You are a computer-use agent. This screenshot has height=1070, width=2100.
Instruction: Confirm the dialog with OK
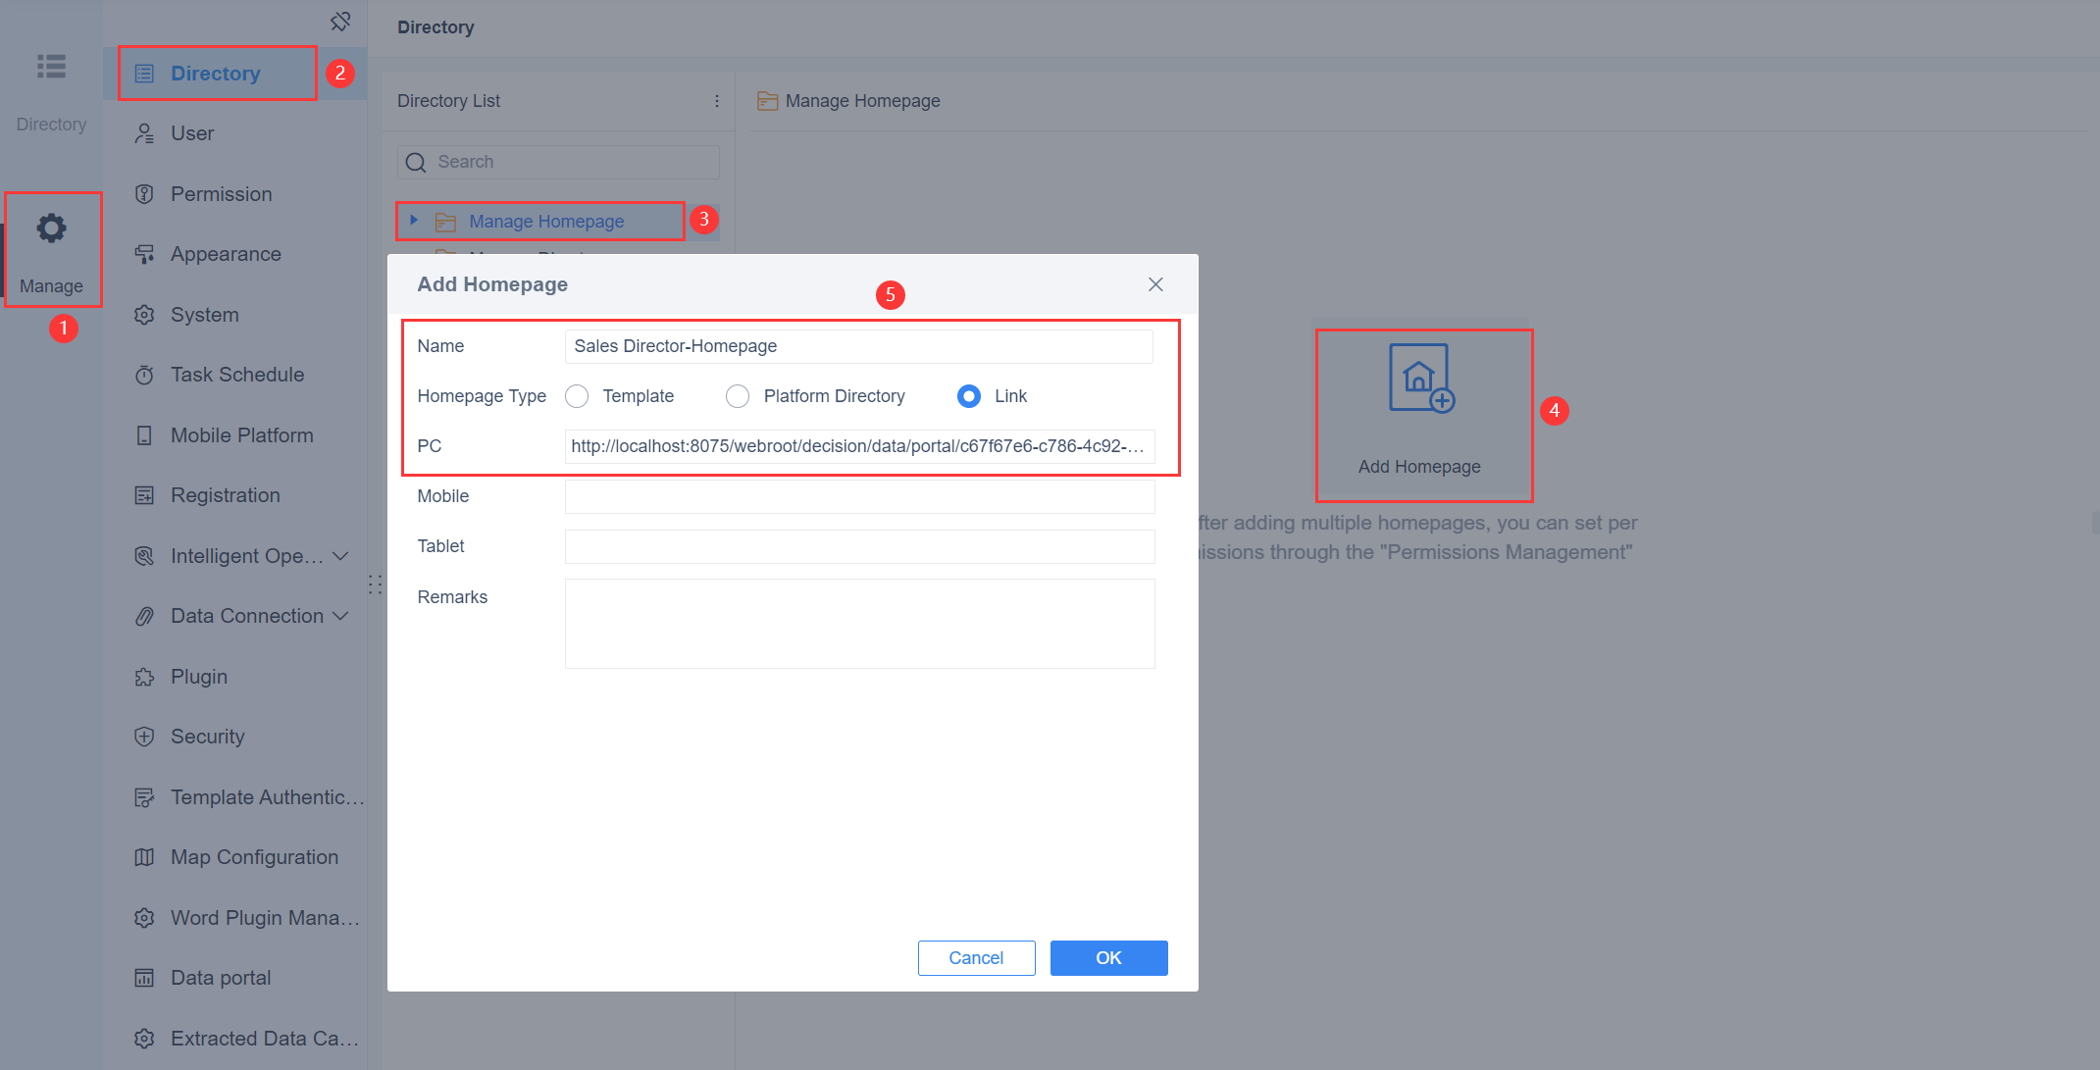tap(1108, 957)
